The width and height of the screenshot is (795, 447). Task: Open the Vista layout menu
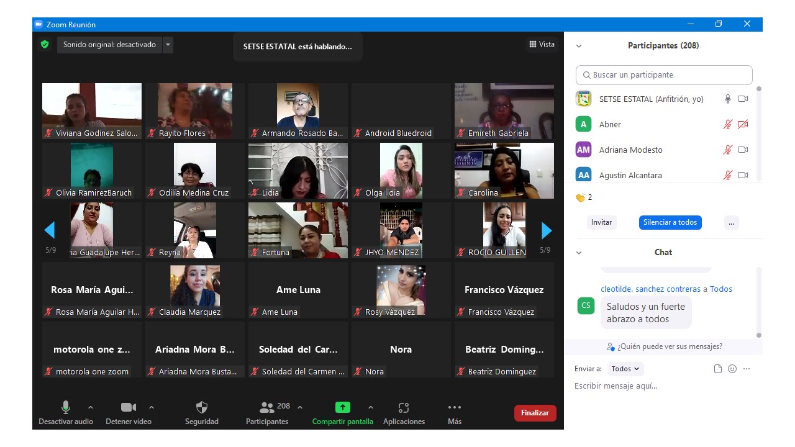542,44
